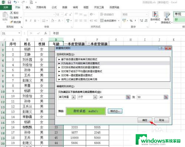Click the Undo arrow icon

15,2
